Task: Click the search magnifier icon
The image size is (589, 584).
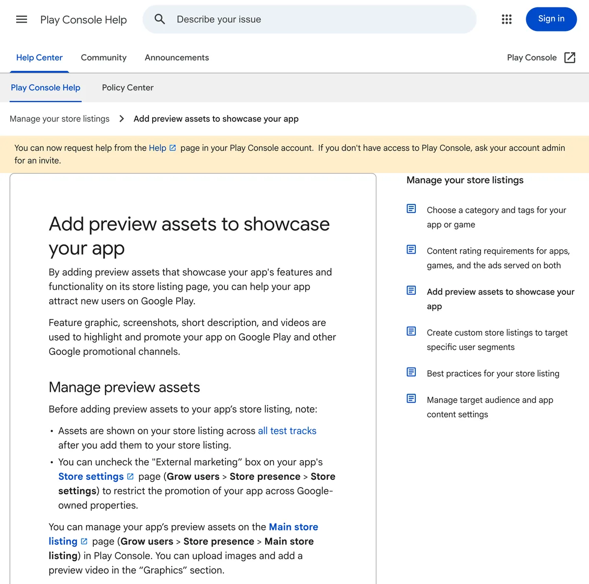Action: tap(160, 19)
